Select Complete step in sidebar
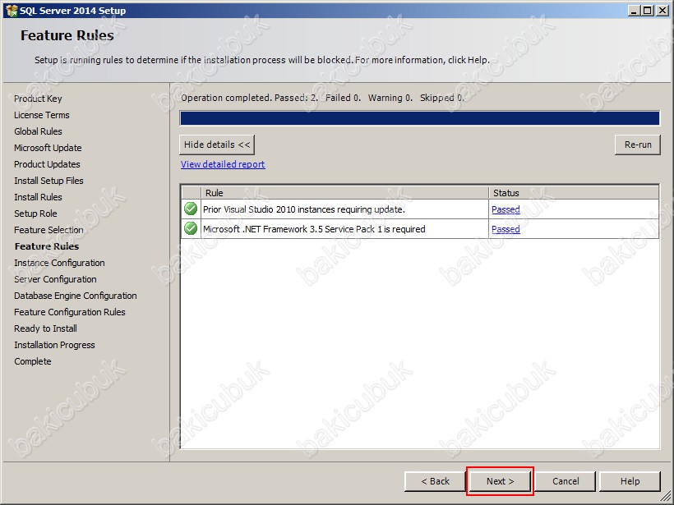Image resolution: width=674 pixels, height=505 pixels. (33, 361)
